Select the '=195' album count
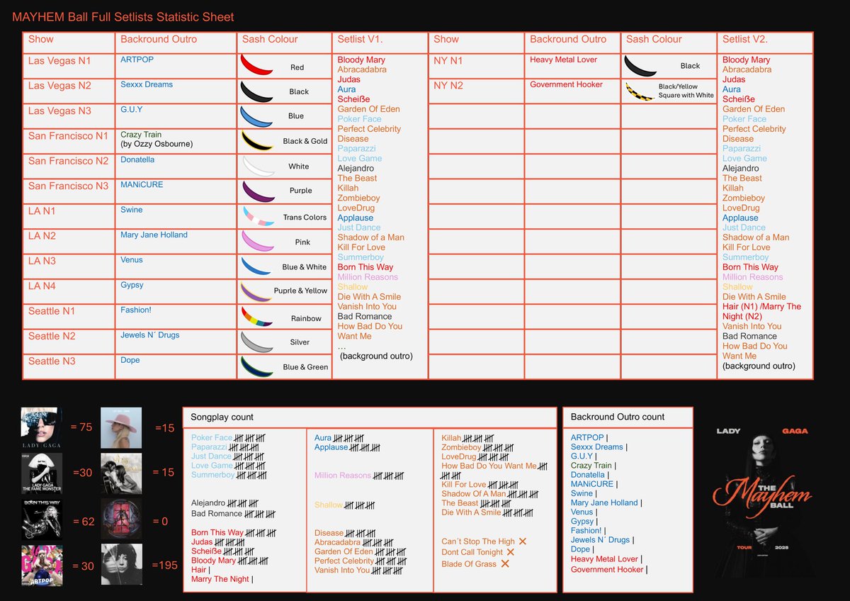Screen dimensions: 850x601 click(x=164, y=564)
